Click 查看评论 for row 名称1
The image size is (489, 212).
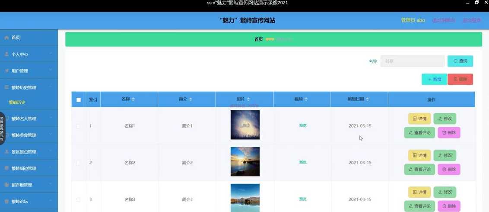pos(419,133)
